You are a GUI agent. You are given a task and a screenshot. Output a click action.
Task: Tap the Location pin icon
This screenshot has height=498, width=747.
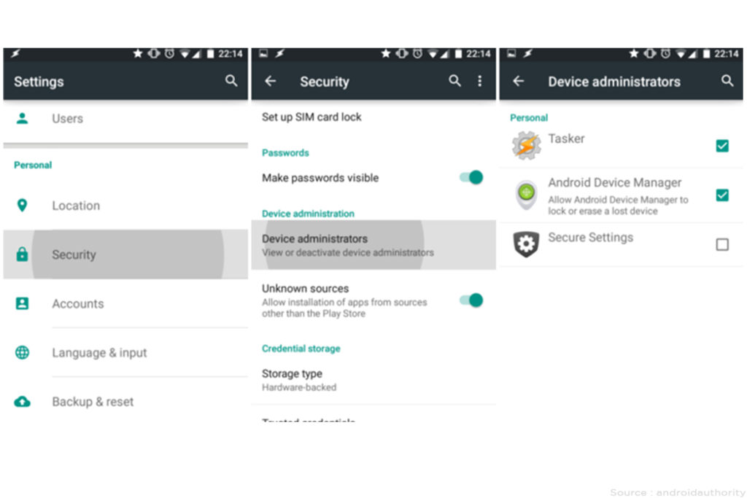22,205
